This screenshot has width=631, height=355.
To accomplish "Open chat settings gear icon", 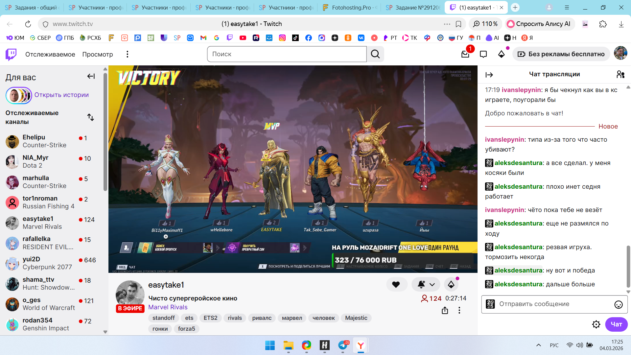I will tap(596, 324).
